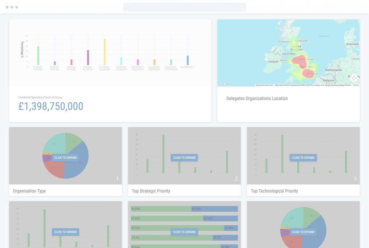
Task: Select the green £100,000-£250,000 bar
Action: tap(38, 56)
